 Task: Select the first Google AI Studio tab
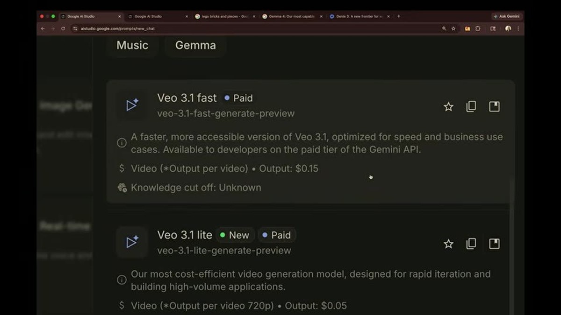[91, 16]
